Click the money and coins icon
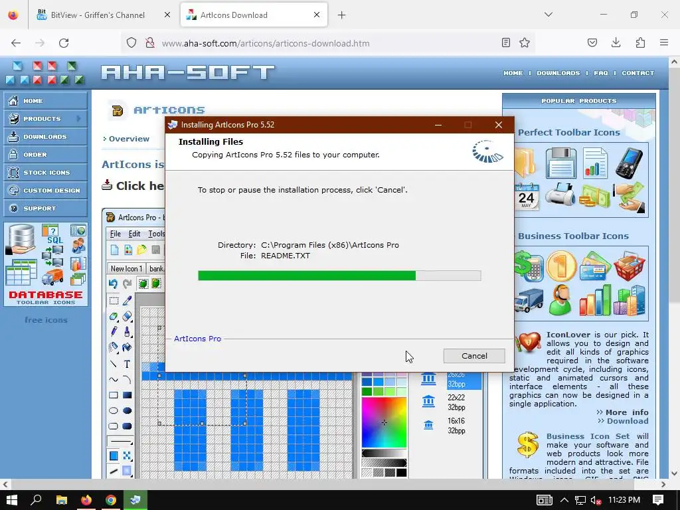The height and width of the screenshot is (510, 680). (594, 196)
